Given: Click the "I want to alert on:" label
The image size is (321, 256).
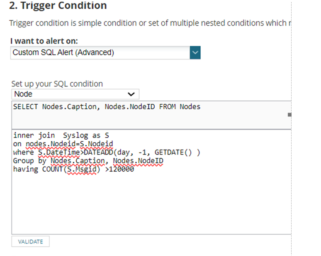Looking at the screenshot, I should pyautogui.click(x=44, y=41).
